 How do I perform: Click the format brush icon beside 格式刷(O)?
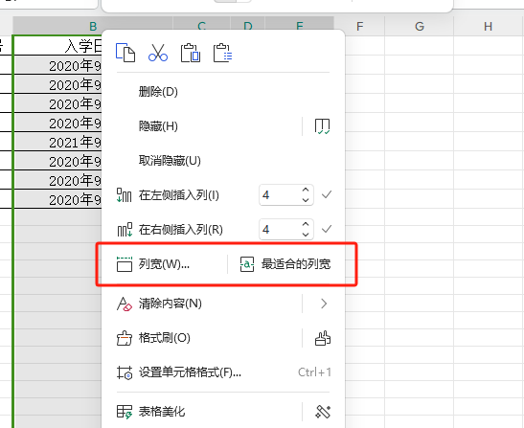[323, 338]
